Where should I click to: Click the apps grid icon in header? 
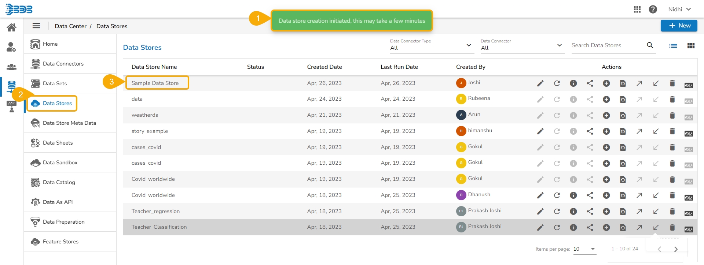(637, 10)
